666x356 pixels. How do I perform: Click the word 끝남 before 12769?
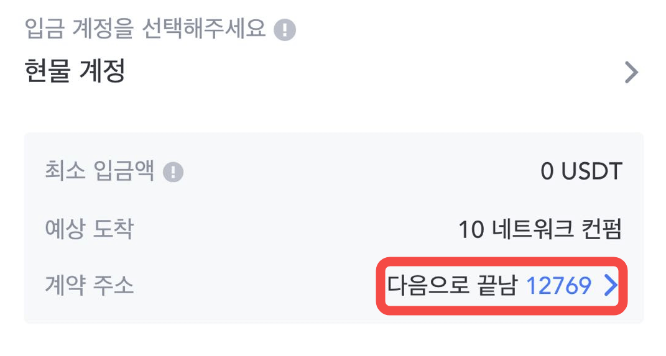coord(497,286)
